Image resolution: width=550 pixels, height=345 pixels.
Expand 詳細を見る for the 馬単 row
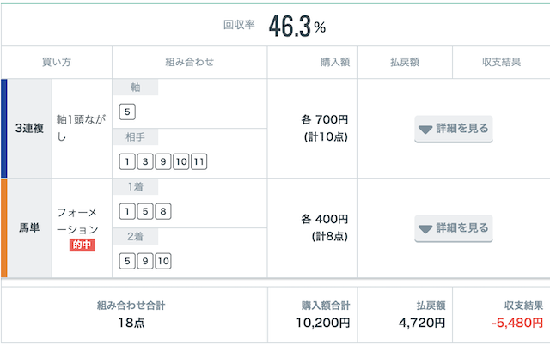click(x=453, y=228)
